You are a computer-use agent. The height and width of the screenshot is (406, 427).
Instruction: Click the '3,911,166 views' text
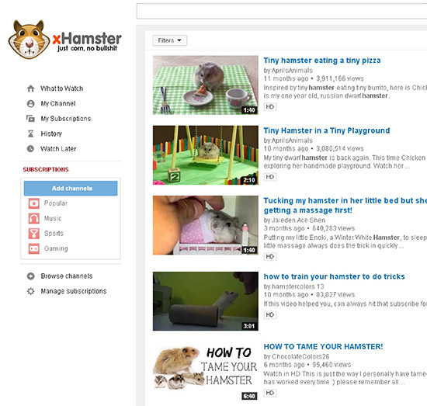click(340, 78)
